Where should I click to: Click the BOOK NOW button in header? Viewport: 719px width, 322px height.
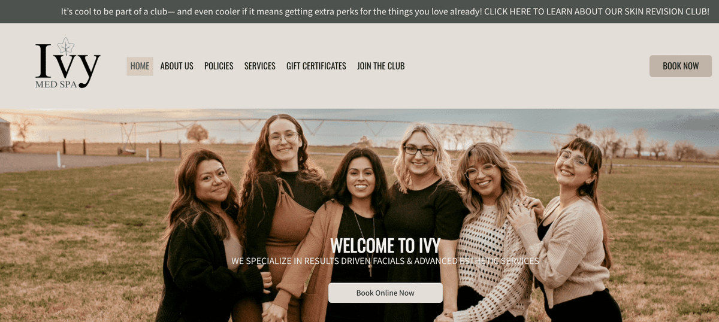681,66
